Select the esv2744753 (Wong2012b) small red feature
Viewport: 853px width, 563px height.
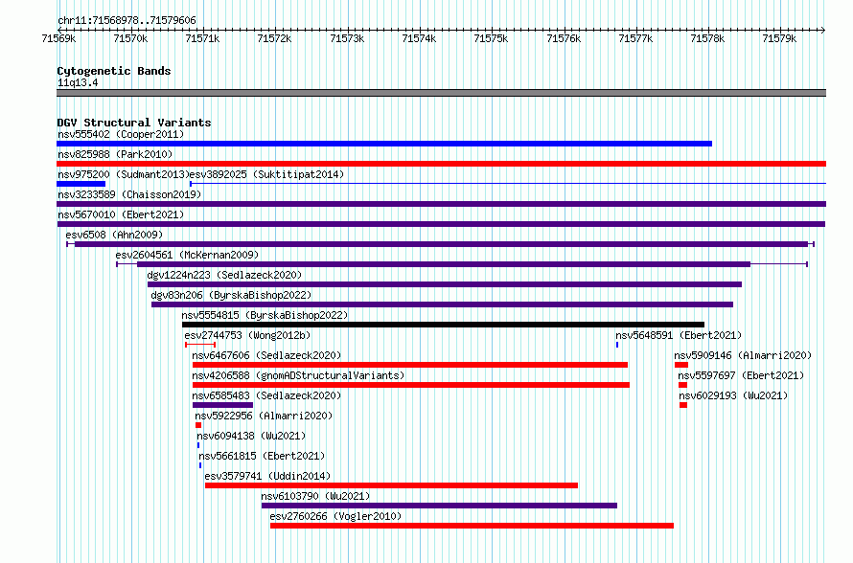200,345
